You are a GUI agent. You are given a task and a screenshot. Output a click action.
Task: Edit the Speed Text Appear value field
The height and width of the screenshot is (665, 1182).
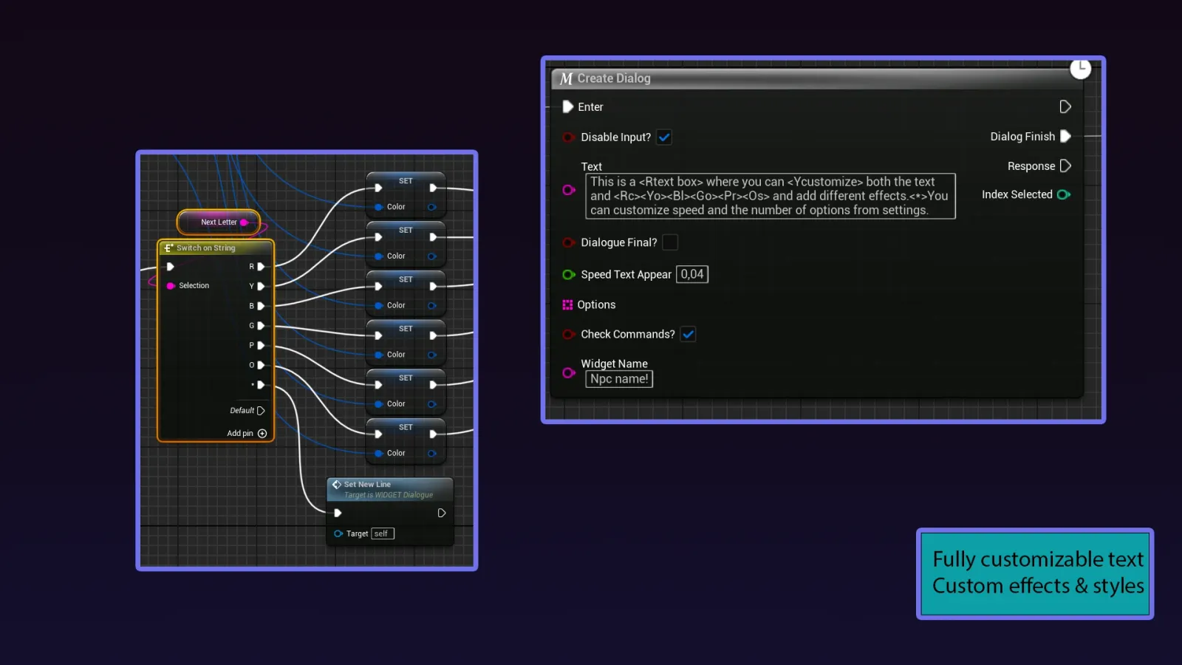[692, 274]
